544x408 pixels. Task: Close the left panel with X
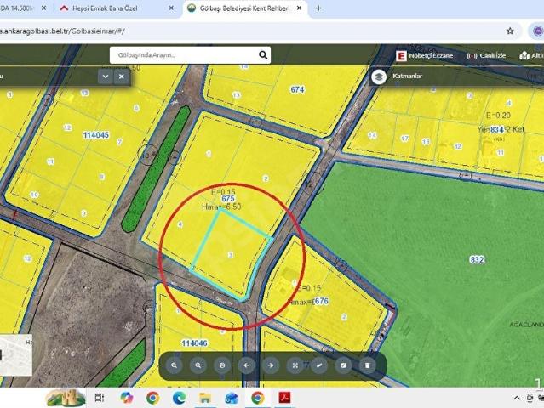[x=122, y=76]
